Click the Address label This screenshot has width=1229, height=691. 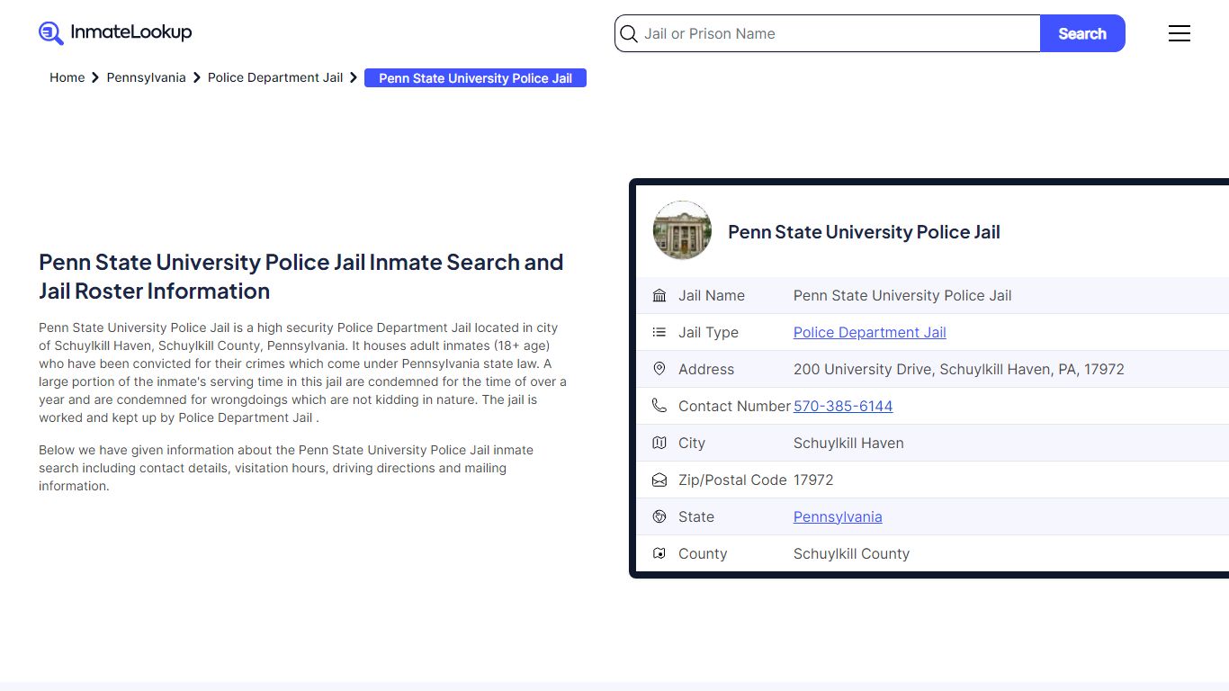pyautogui.click(x=706, y=369)
